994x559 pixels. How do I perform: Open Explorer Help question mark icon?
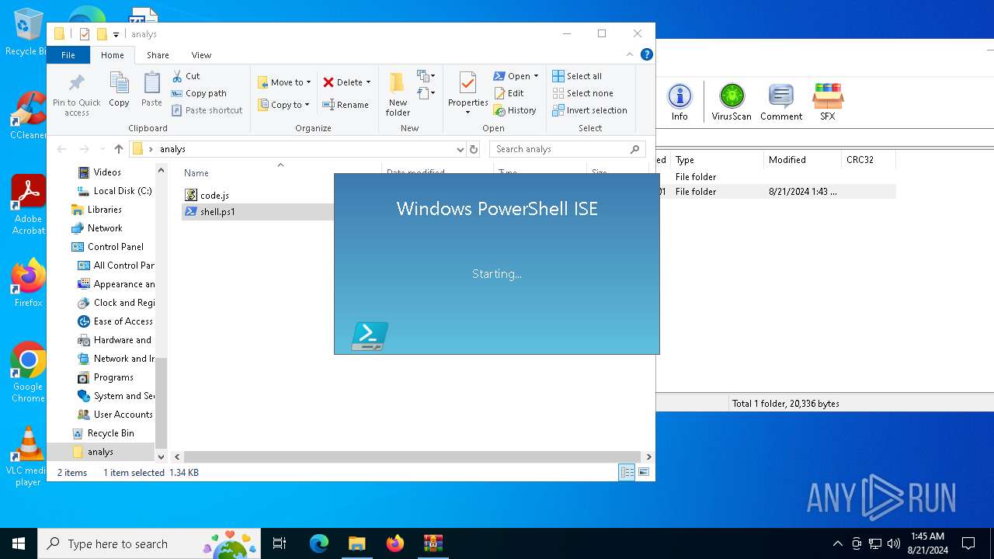[x=646, y=54]
